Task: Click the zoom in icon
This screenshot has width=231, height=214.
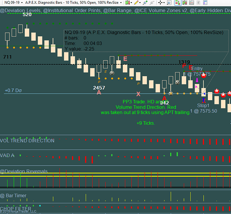Action: tap(145, 3)
